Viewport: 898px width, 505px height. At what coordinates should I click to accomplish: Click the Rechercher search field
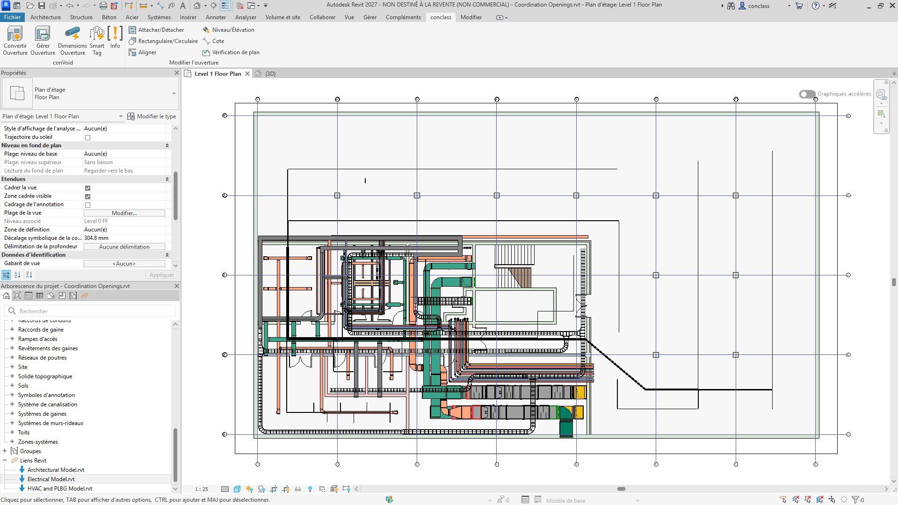90,311
